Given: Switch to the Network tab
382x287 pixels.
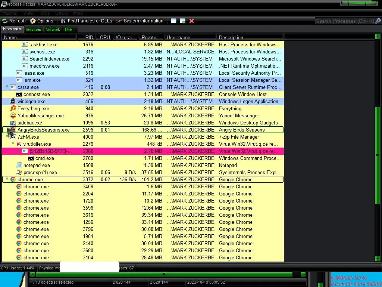Looking at the screenshot, I should [x=53, y=30].
